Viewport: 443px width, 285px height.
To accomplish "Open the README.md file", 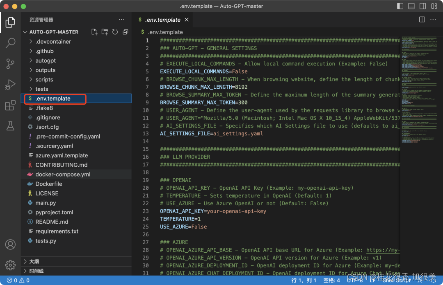I will click(x=76, y=222).
